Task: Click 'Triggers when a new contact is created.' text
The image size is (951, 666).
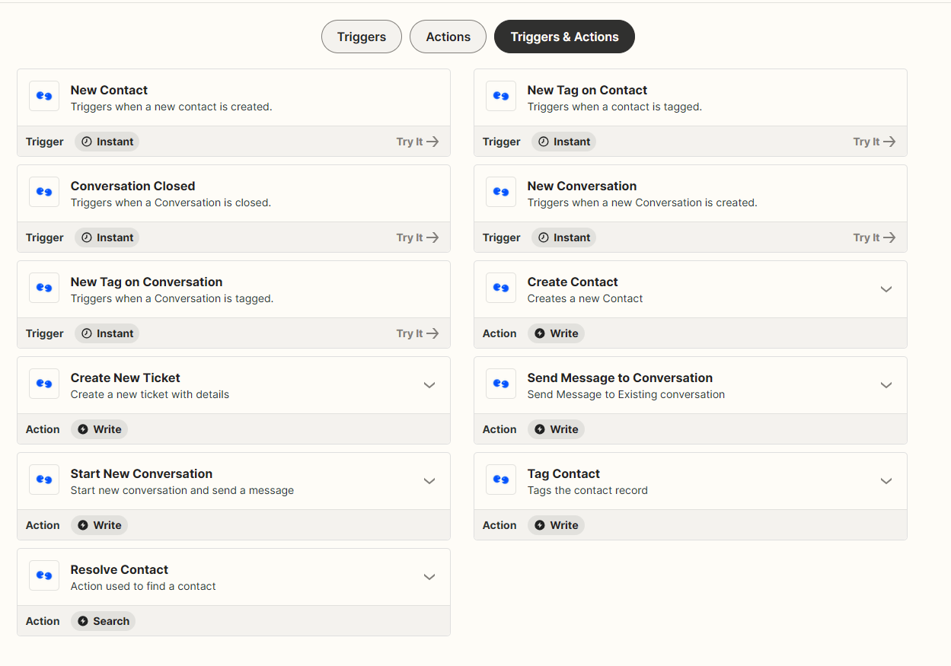Action: 171,107
